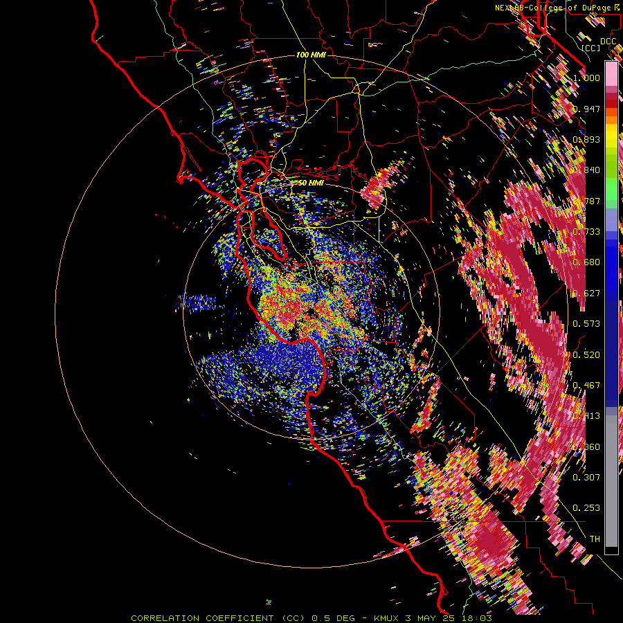
Task: Click the 0.520 legend value
Action: point(586,355)
